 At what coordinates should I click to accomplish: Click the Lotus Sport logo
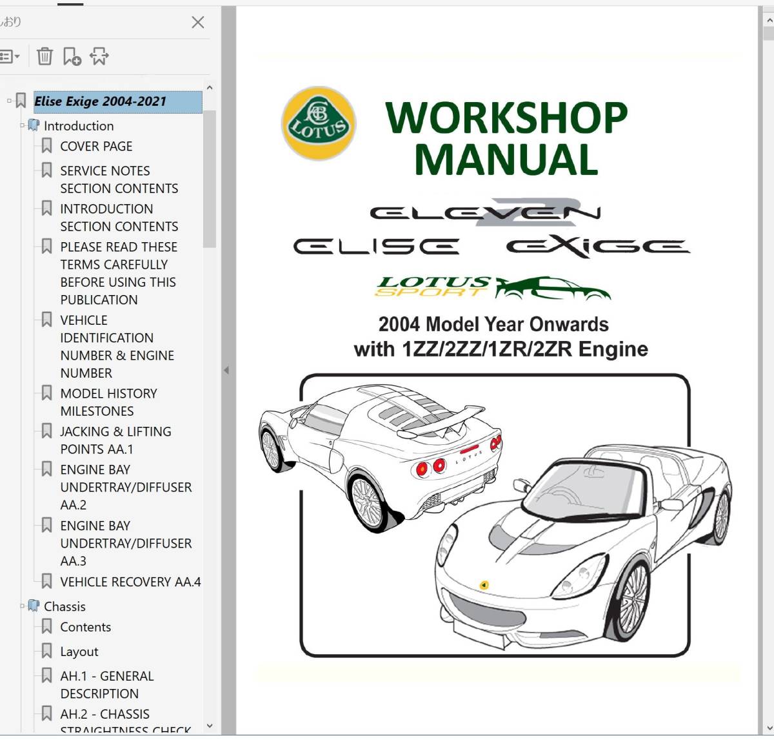[493, 288]
